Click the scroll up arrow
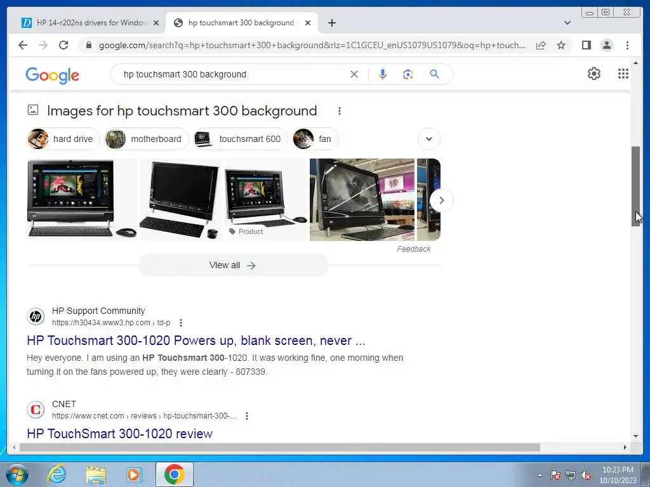 click(635, 63)
